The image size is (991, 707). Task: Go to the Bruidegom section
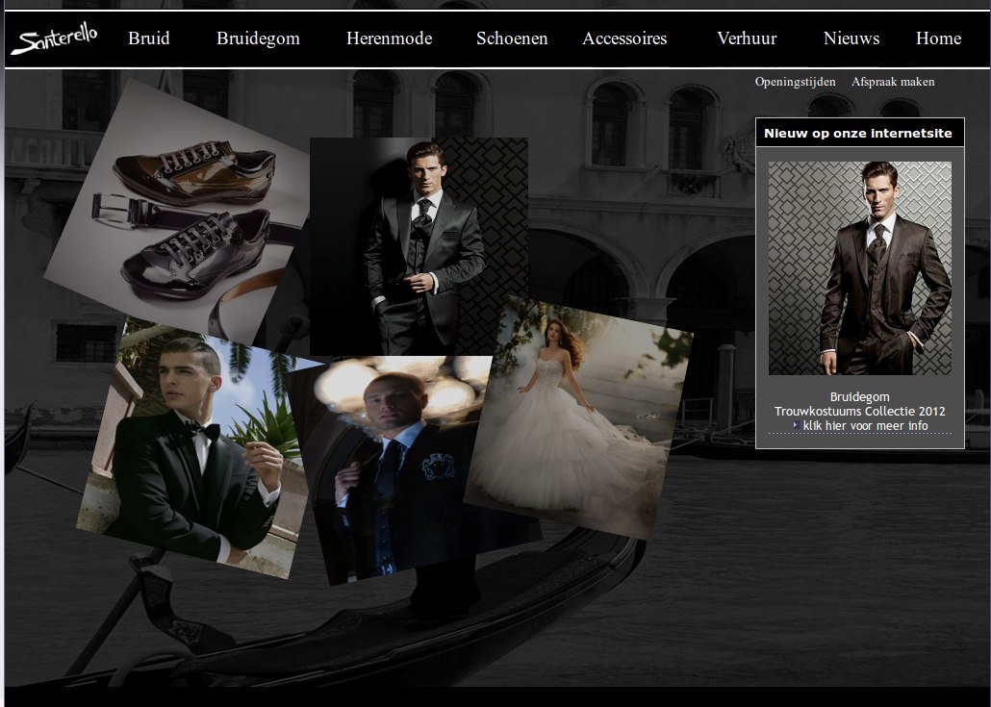258,39
